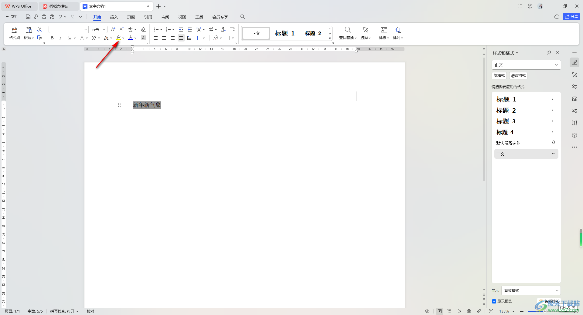Click the show paragraph marks icon
583x315 pixels.
click(232, 29)
